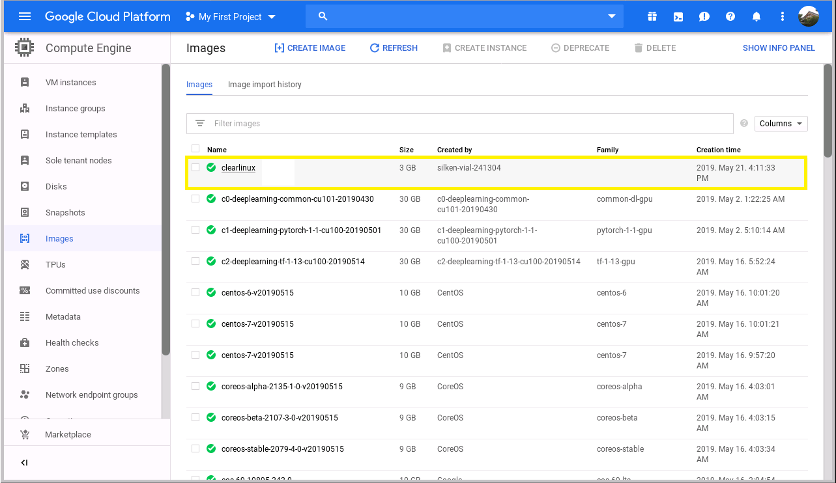View notifications bell icon

757,17
